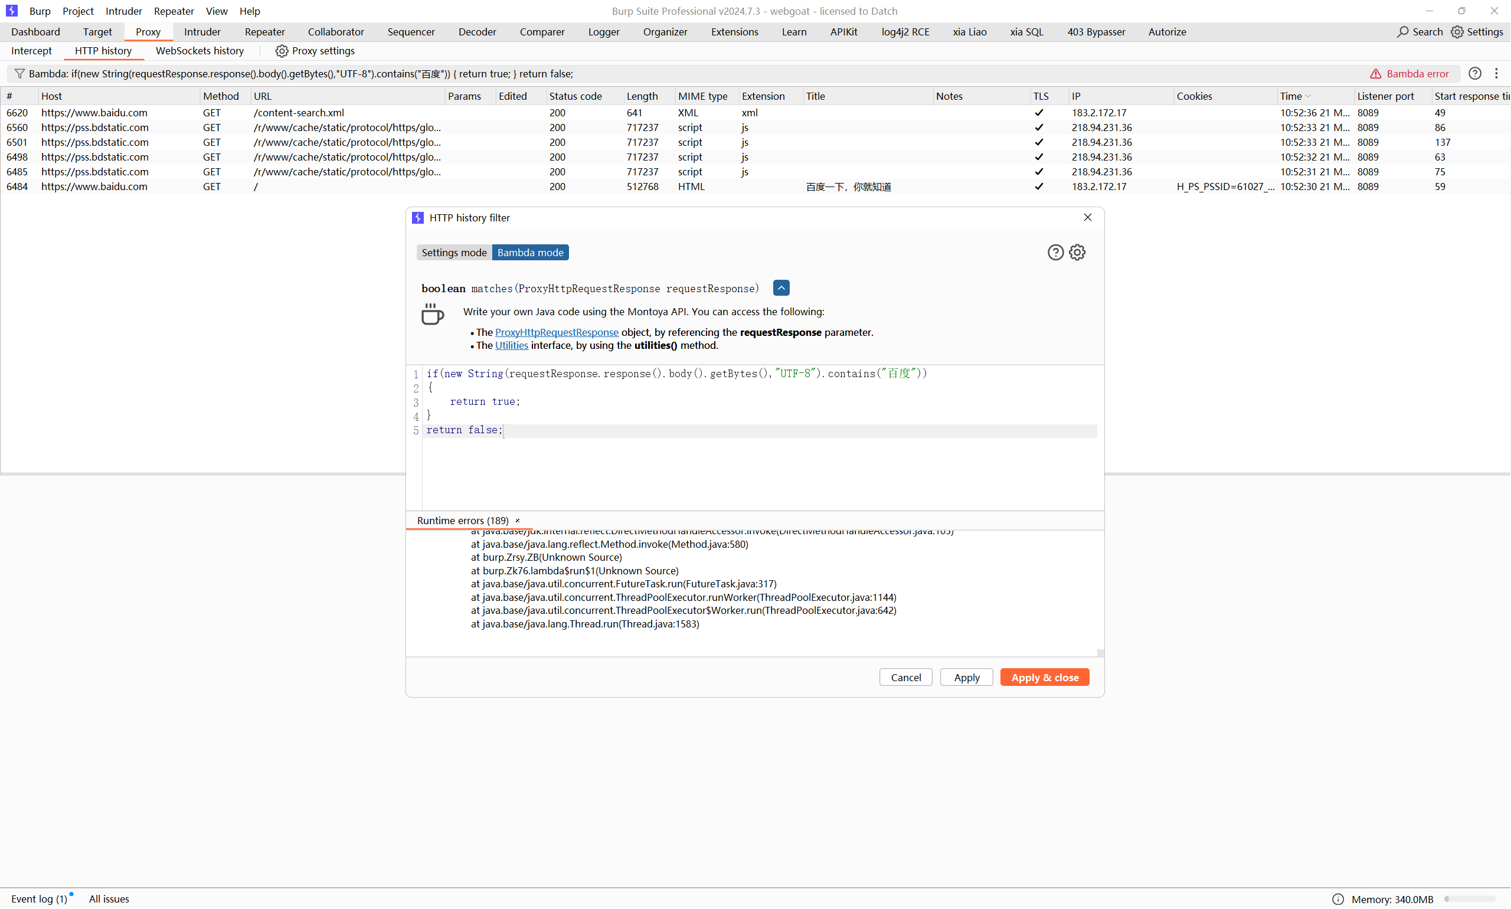Click the Burp Suite logo icon
Viewport: 1511px width, 909px height.
(x=12, y=11)
